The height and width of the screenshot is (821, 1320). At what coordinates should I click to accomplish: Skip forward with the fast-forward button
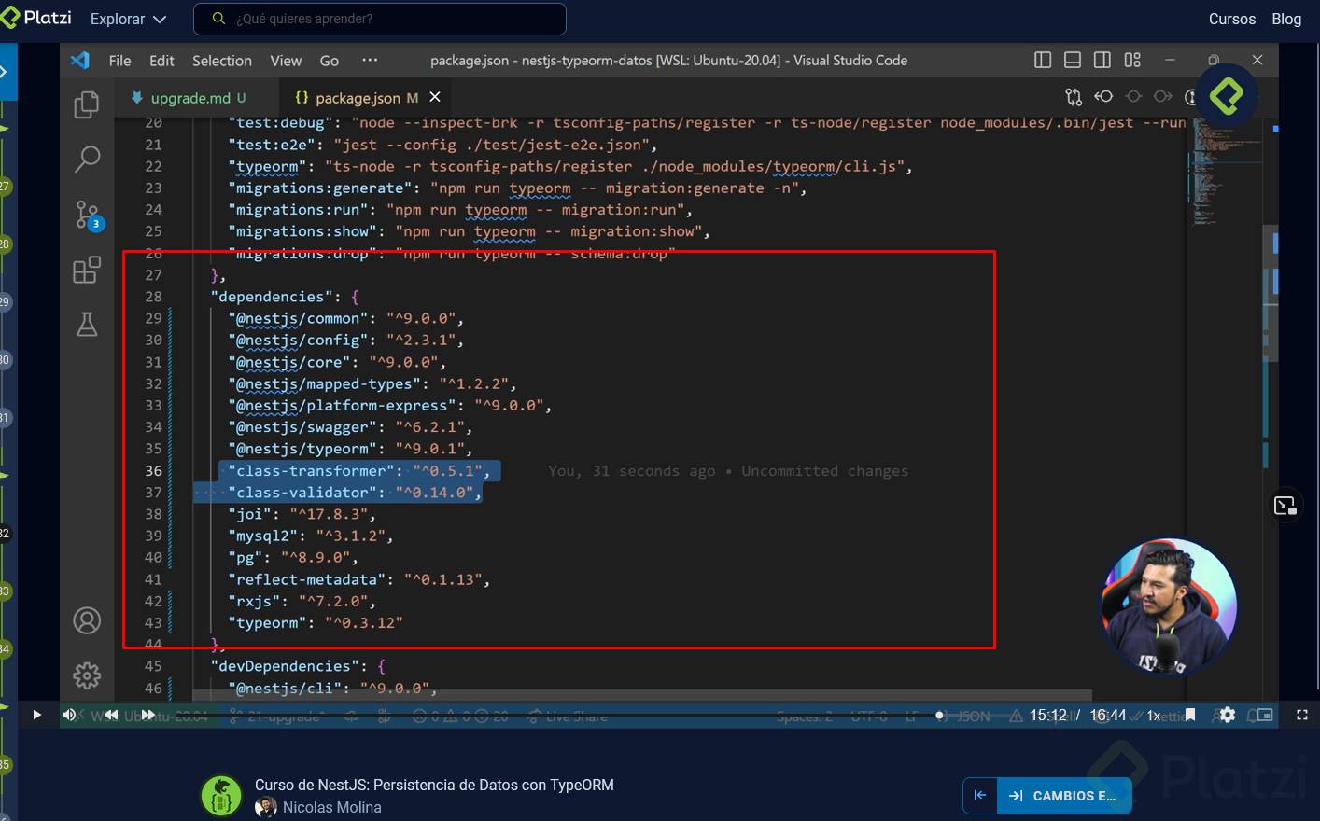[x=147, y=715]
